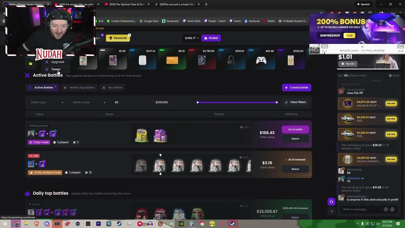Open the Nudah - Twitch bookmark

click(215, 21)
